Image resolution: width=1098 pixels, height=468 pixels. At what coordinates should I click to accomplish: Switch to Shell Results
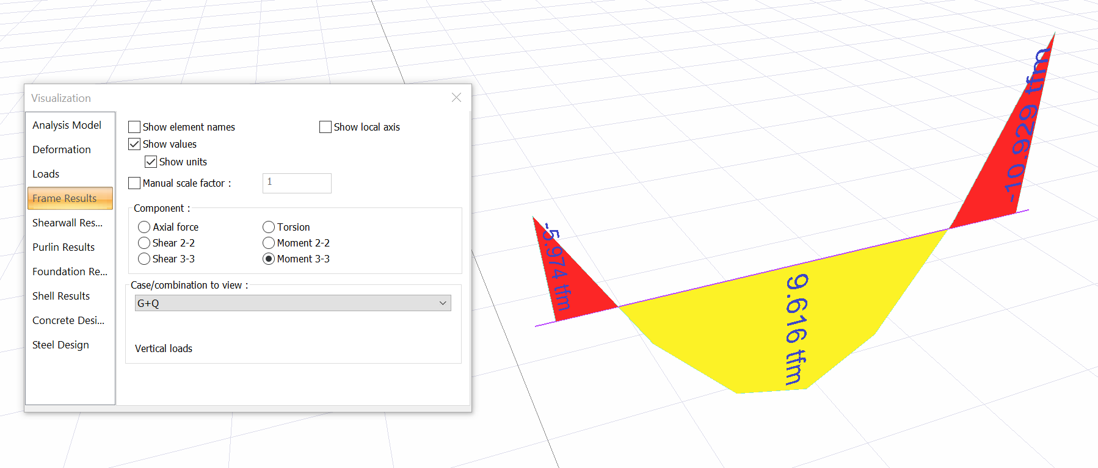click(61, 296)
